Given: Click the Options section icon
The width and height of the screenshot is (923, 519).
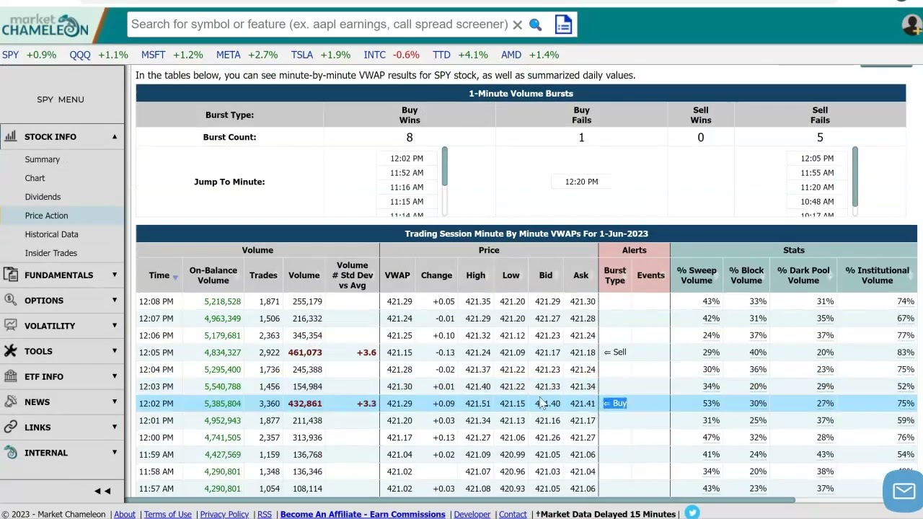Looking at the screenshot, I should 11,300.
